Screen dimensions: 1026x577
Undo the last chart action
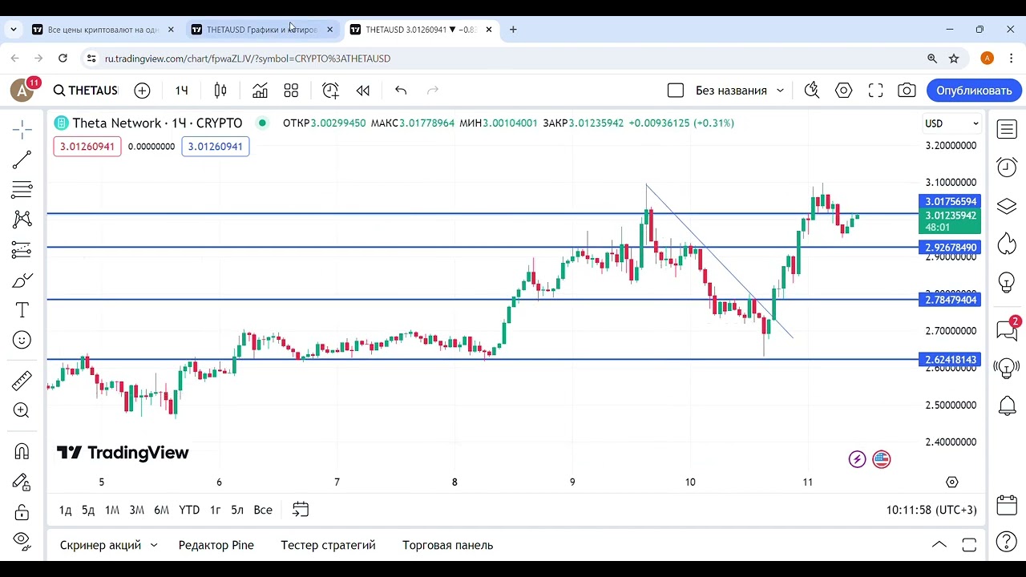(401, 91)
